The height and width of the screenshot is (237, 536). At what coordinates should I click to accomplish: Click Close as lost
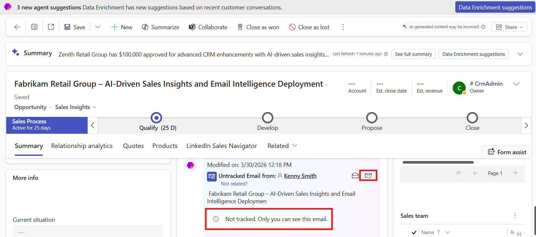click(x=309, y=27)
